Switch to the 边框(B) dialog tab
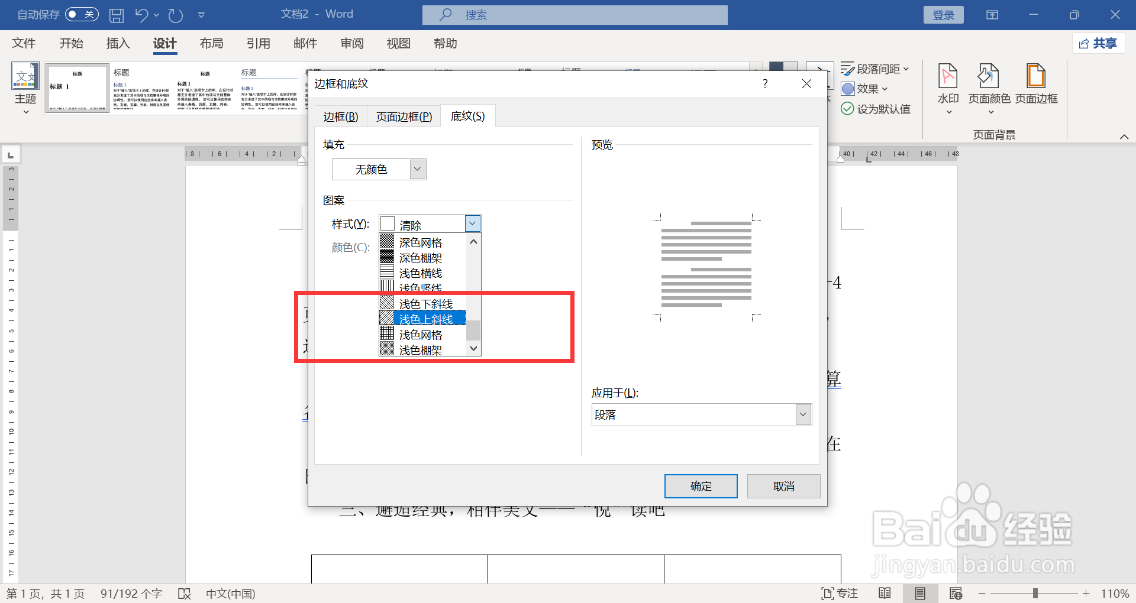The height and width of the screenshot is (603, 1136). pos(340,116)
